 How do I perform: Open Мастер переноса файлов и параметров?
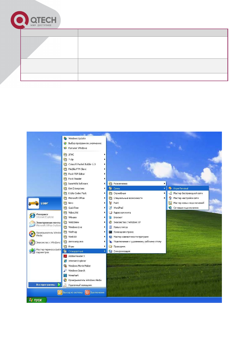[45, 251]
